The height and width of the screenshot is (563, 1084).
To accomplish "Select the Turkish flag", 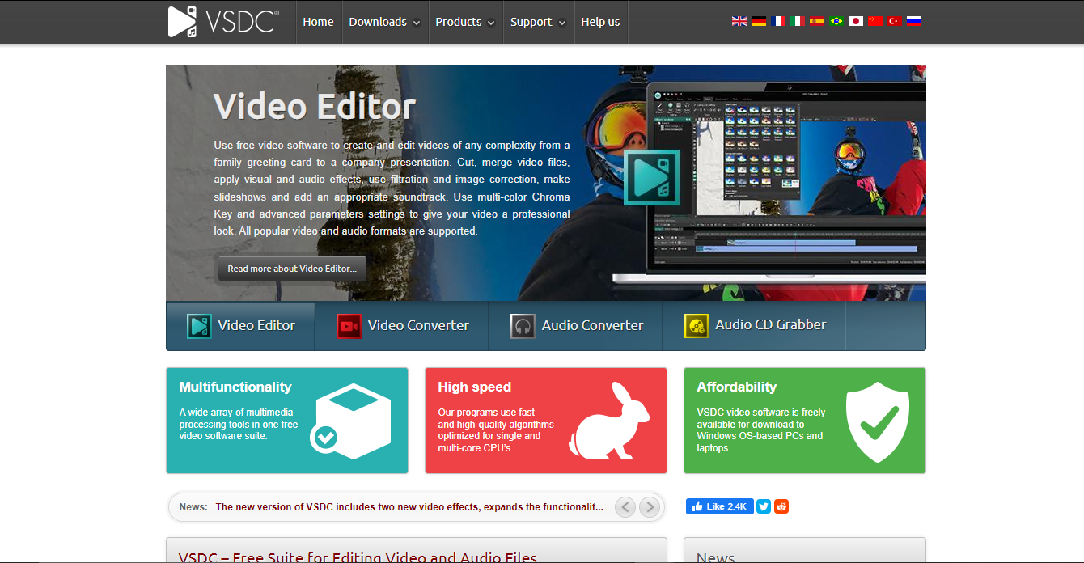I will [895, 21].
